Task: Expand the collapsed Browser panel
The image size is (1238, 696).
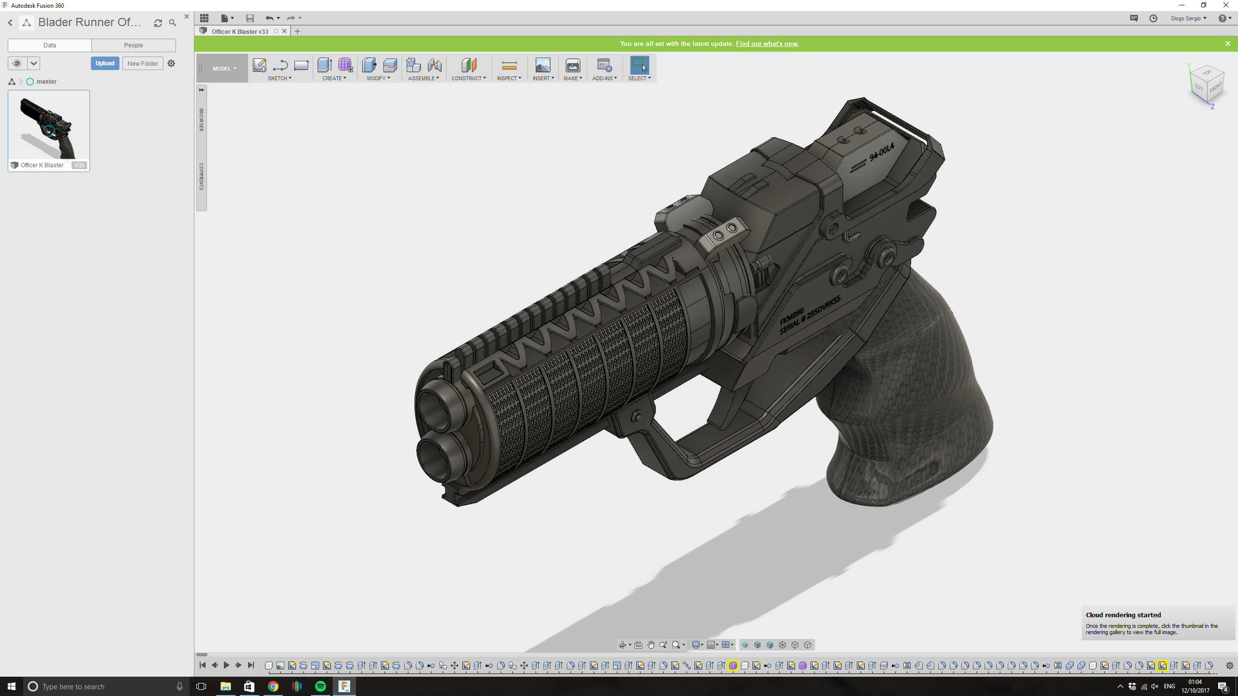Action: coord(202,90)
